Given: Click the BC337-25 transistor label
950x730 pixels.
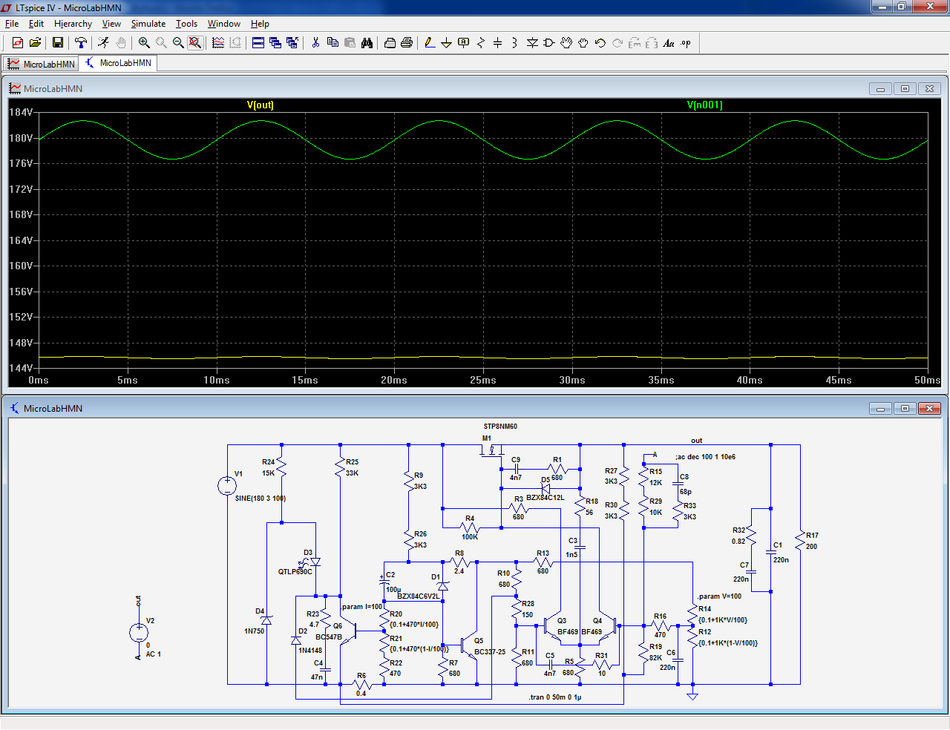Looking at the screenshot, I should [490, 652].
